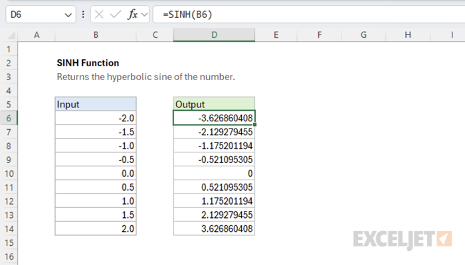Select row 16 header
The width and height of the screenshot is (465, 265).
pyautogui.click(x=9, y=256)
